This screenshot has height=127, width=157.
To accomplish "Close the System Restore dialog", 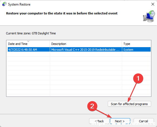I will click(x=153, y=4).
